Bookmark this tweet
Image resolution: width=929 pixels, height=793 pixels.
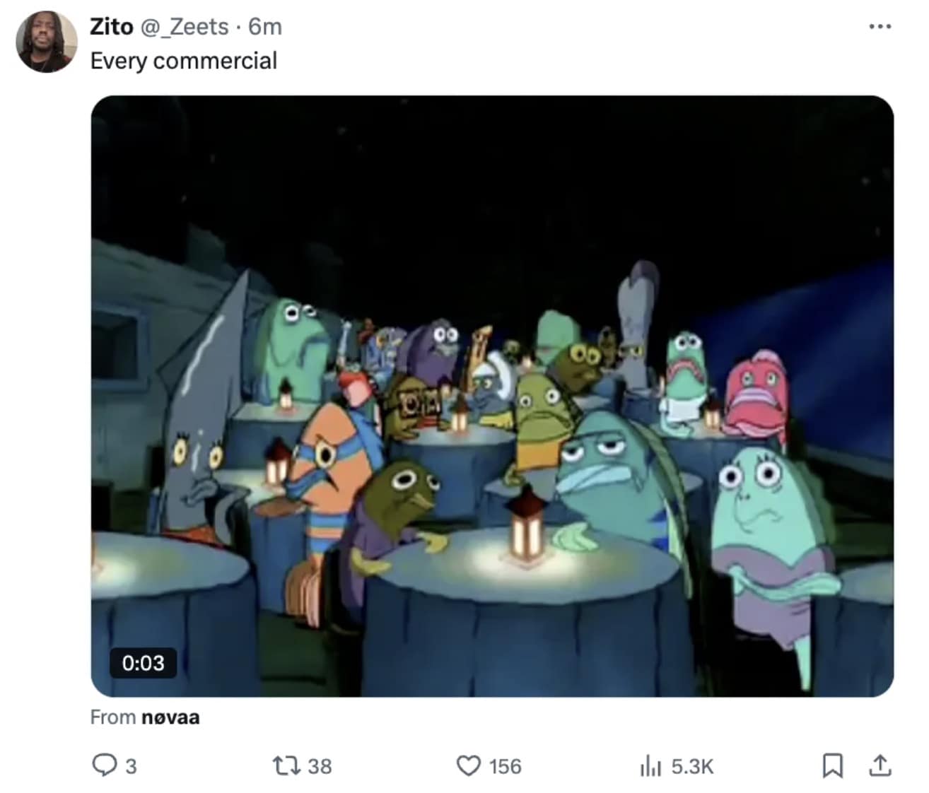832,765
